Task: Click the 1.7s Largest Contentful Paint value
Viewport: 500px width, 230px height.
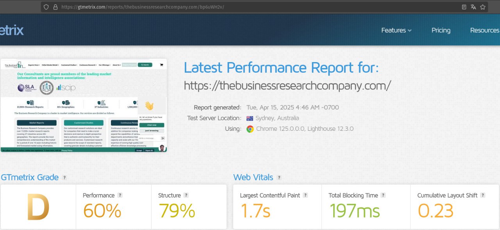Action: (255, 211)
